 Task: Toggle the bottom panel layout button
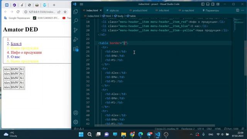[x=208, y=4]
